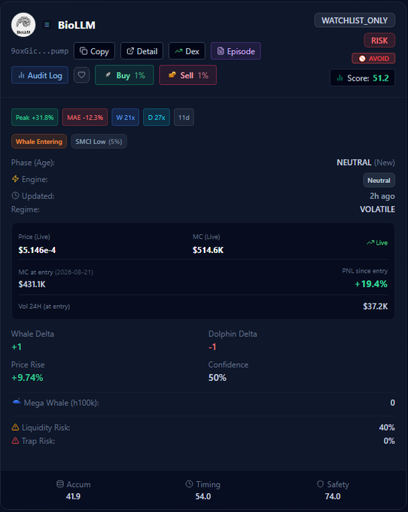Click the Peak +31.8% tag
408x512 pixels.
(x=35, y=117)
